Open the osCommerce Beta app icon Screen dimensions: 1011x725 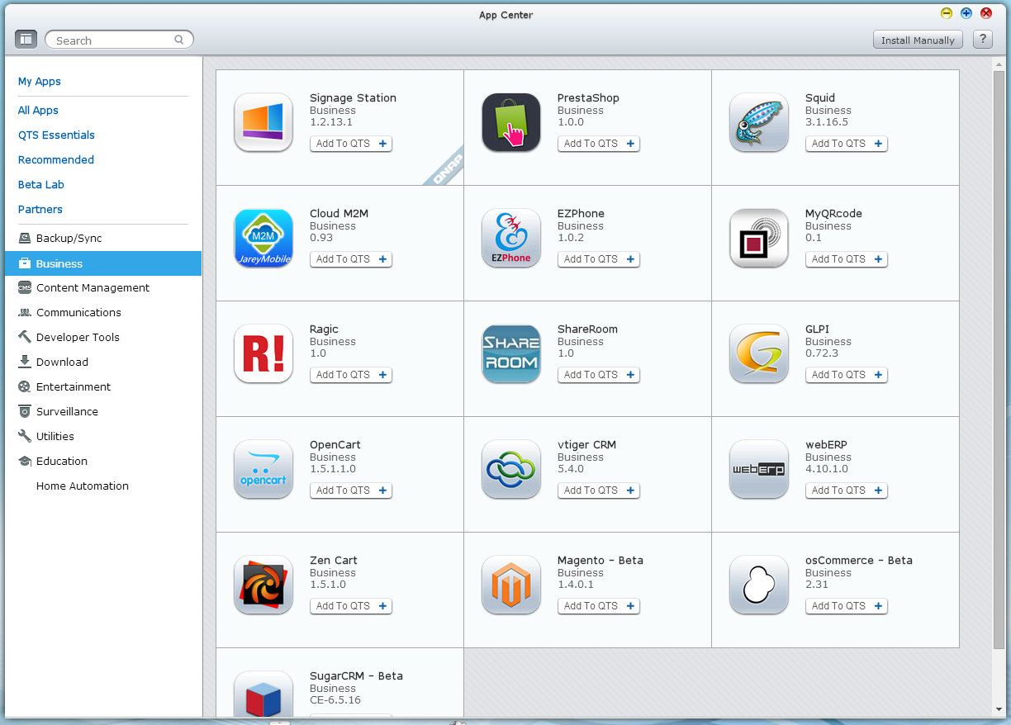coord(759,585)
